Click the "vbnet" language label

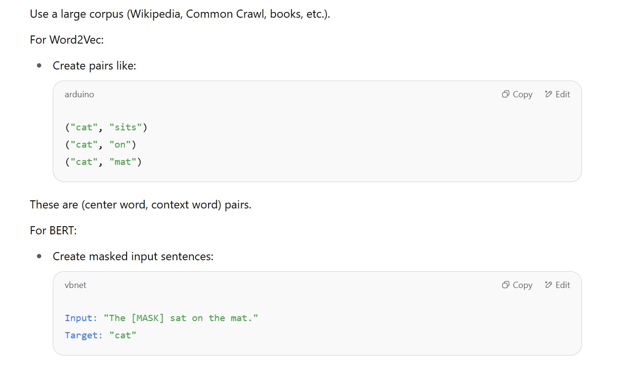(x=75, y=285)
